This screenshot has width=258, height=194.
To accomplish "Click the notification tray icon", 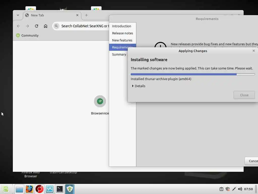I will pos(221,189).
